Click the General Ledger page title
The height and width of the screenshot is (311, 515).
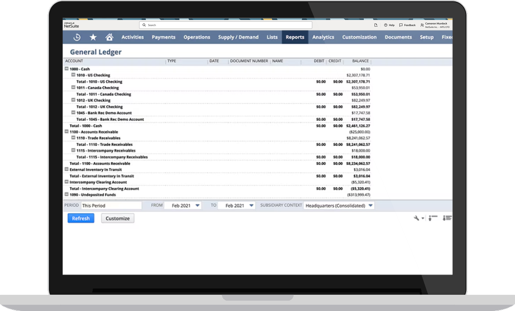96,52
